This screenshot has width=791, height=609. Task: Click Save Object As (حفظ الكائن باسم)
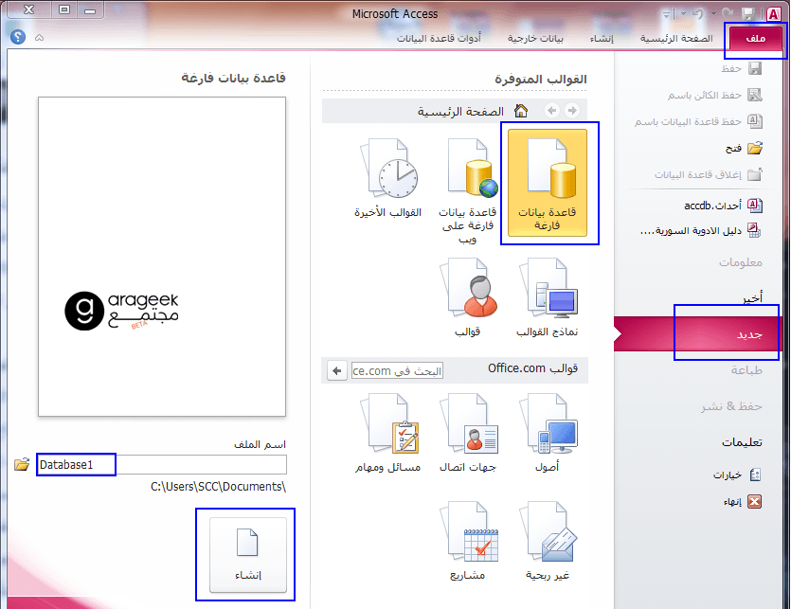(715, 95)
